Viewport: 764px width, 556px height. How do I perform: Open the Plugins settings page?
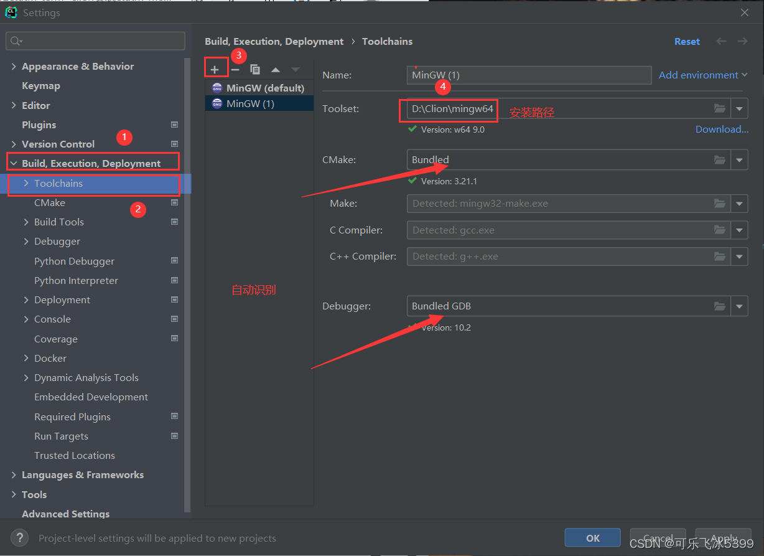[39, 125]
